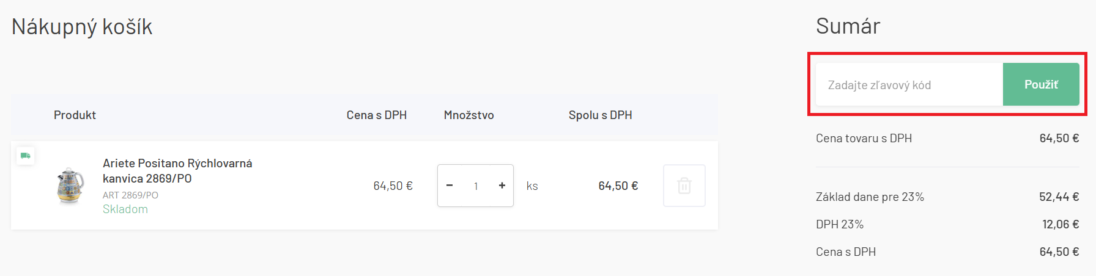
Task: Click the Množstvo column header
Action: coord(468,115)
